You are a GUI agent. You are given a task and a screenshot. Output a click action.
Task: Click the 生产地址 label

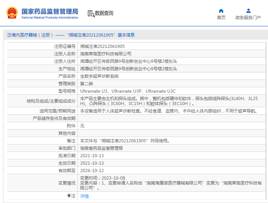coord(67,69)
